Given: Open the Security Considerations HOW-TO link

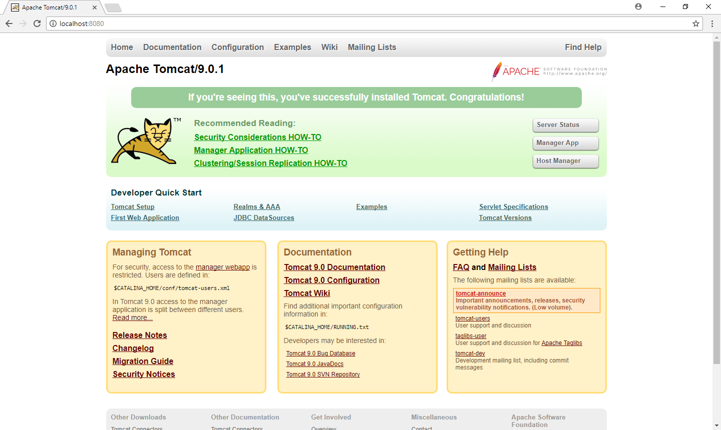Looking at the screenshot, I should (x=257, y=137).
